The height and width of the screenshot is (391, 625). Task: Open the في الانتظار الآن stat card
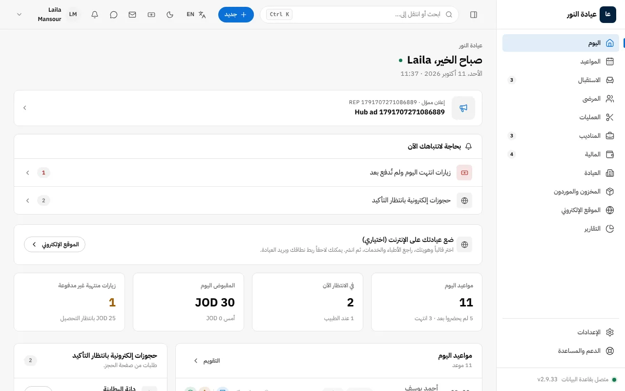[308, 302]
